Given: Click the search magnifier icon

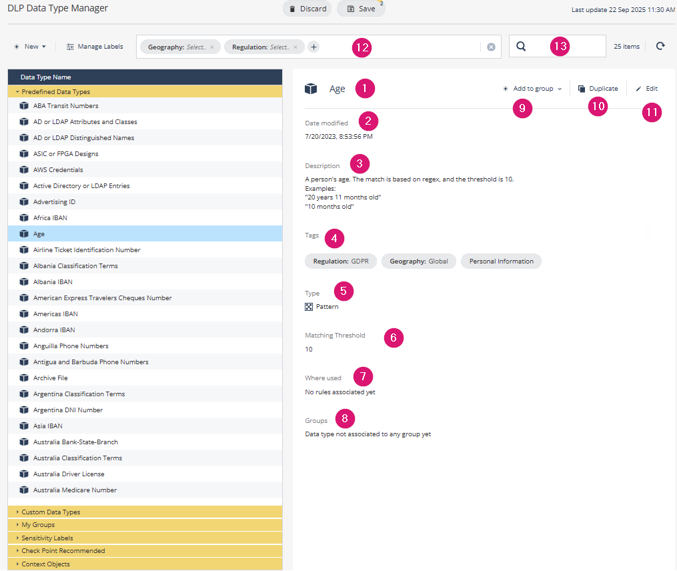Looking at the screenshot, I should point(521,46).
